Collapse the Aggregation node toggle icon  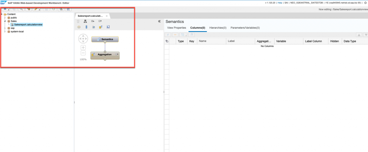[x=117, y=54]
